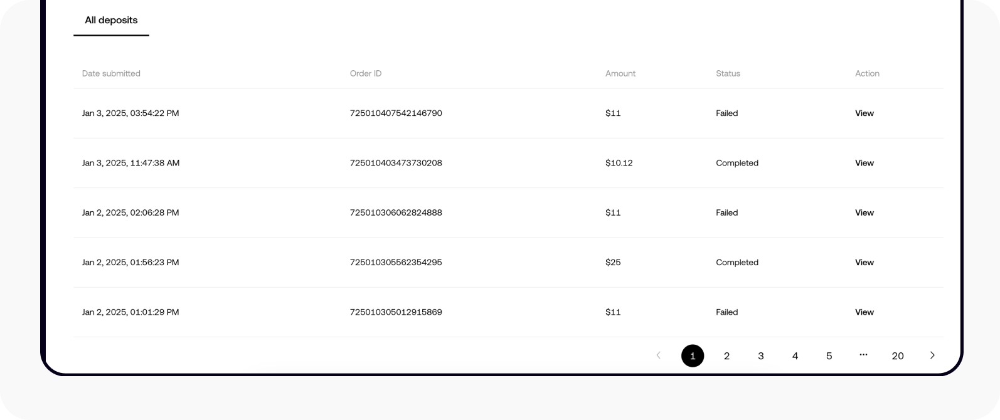View the $25 completed deposit details
Screen dimensions: 1000x420
coord(864,262)
